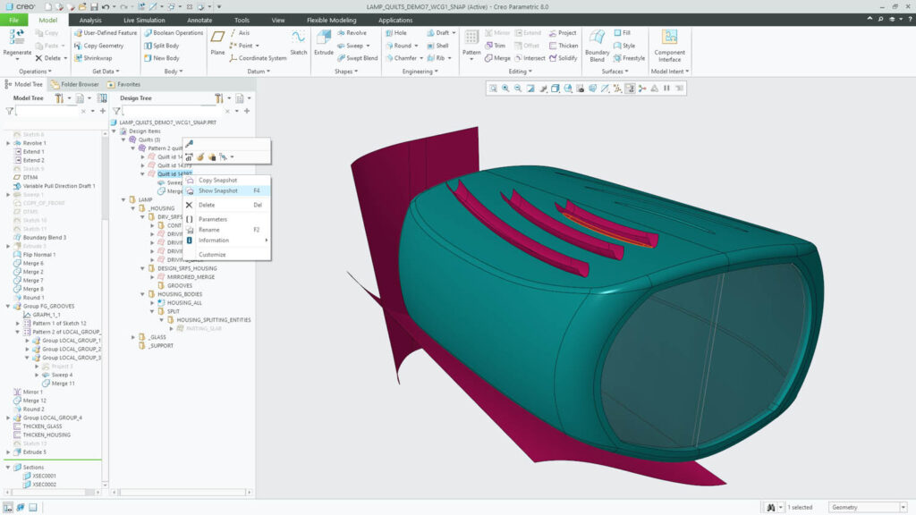Activate the Zoom In tool in graphics toolbar
This screenshot has height=515, width=916.
tap(505, 89)
